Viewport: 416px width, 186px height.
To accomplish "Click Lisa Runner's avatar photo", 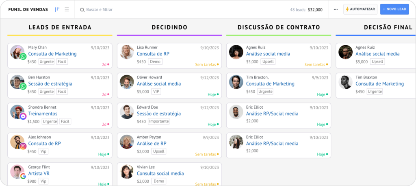I will click(x=127, y=52).
